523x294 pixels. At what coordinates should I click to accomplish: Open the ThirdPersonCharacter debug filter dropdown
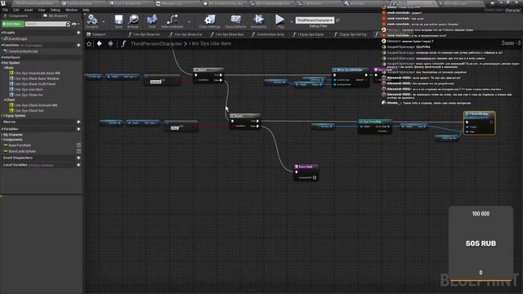[x=315, y=20]
